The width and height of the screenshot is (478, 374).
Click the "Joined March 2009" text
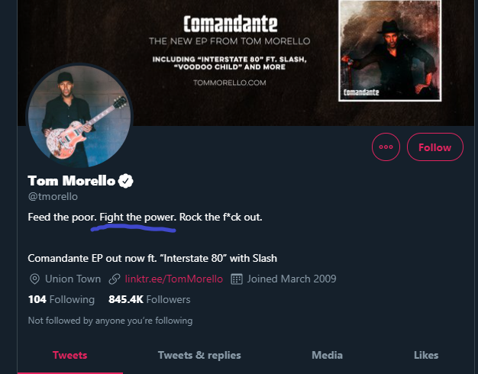pos(292,279)
